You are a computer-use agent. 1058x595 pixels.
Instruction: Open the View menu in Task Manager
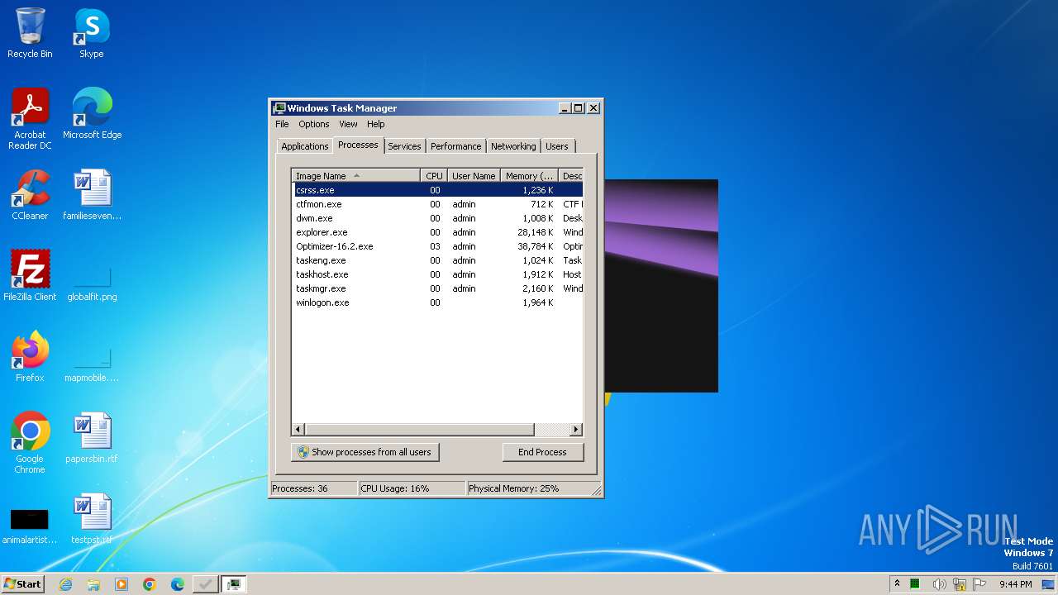pyautogui.click(x=348, y=124)
